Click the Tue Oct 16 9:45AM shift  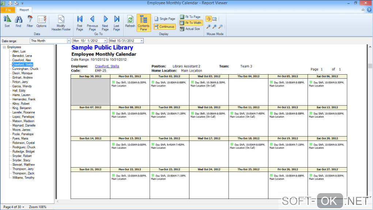point(168,146)
